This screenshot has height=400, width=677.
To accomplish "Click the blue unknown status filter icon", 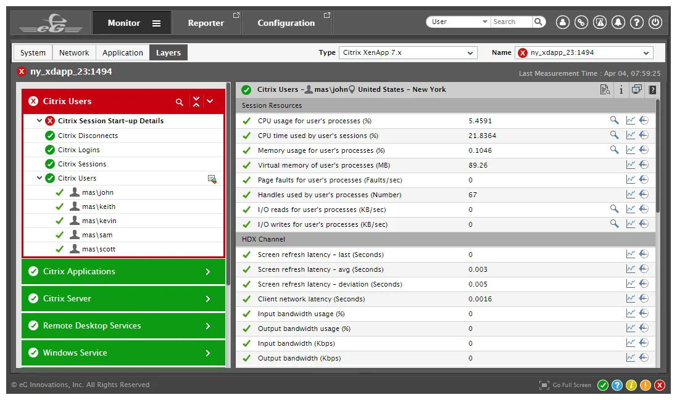I will coord(617,385).
